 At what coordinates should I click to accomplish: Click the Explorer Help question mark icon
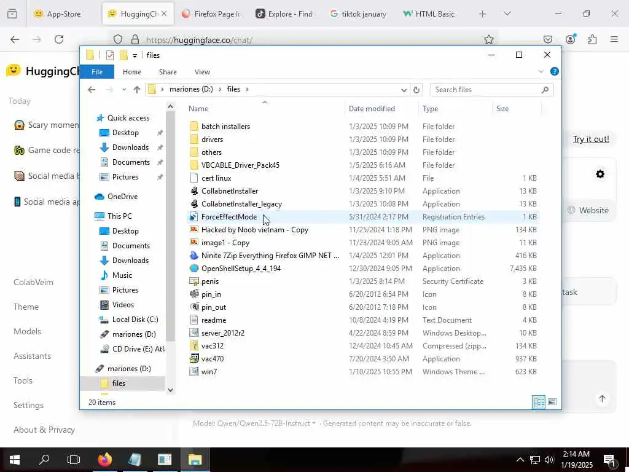click(x=555, y=71)
